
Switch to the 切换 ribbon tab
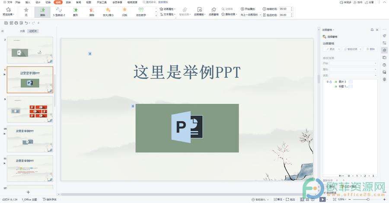click(x=48, y=2)
